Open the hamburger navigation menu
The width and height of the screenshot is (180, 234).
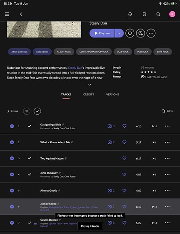coord(7,14)
